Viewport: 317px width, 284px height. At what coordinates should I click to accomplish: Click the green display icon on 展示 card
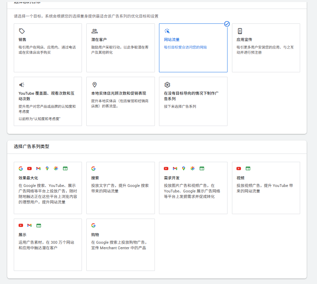39,225
